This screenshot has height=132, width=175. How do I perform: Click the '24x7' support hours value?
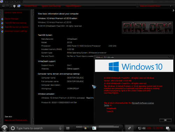[69, 65]
